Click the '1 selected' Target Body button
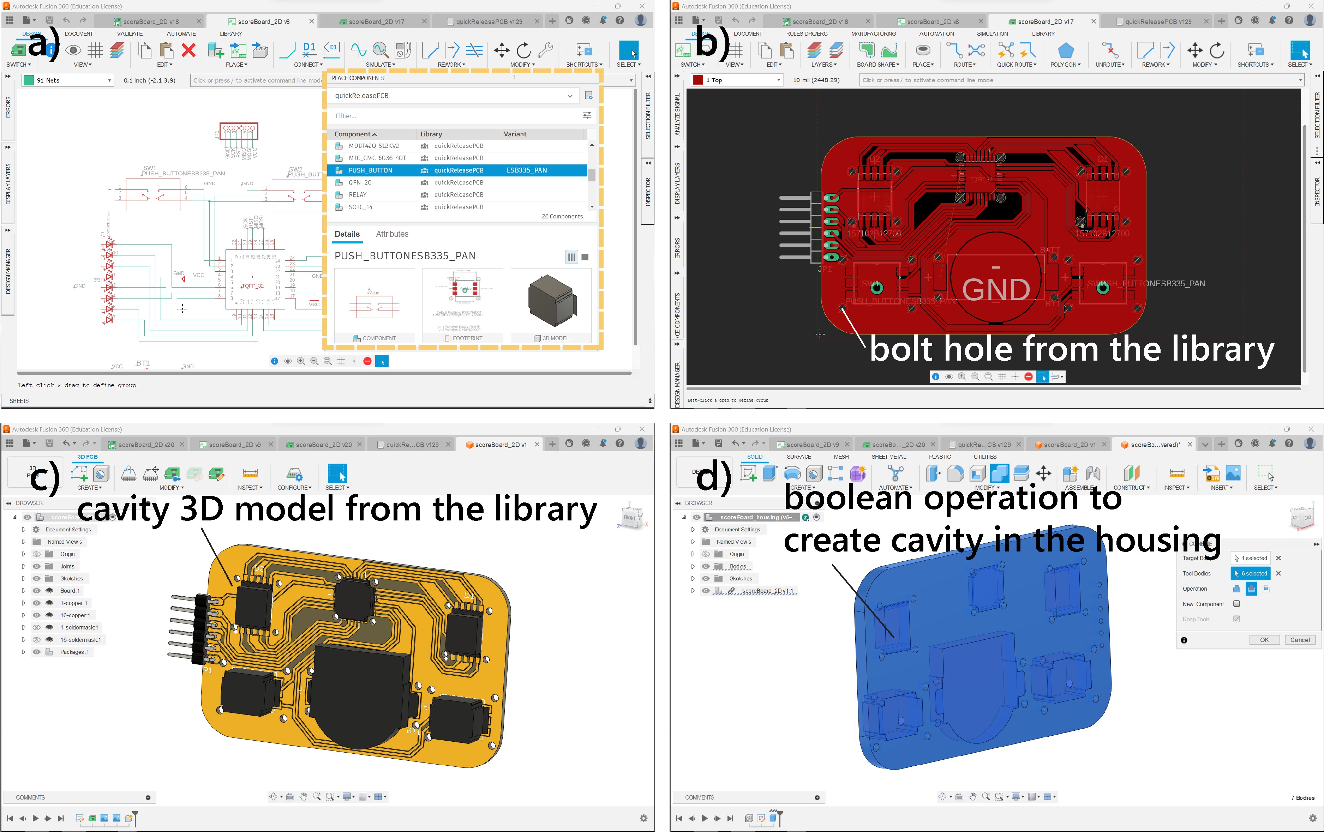Screen dimensions: 1324x832 point(1250,558)
